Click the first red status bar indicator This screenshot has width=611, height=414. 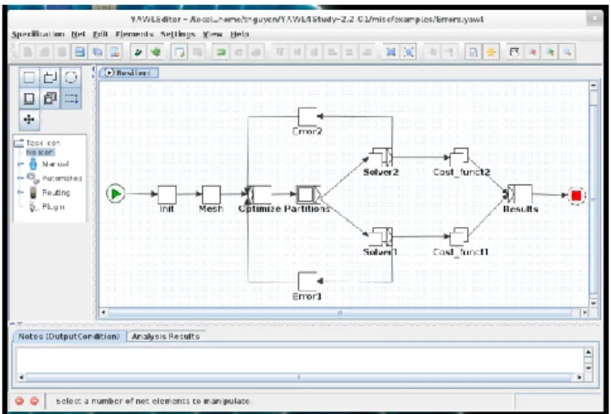19,401
